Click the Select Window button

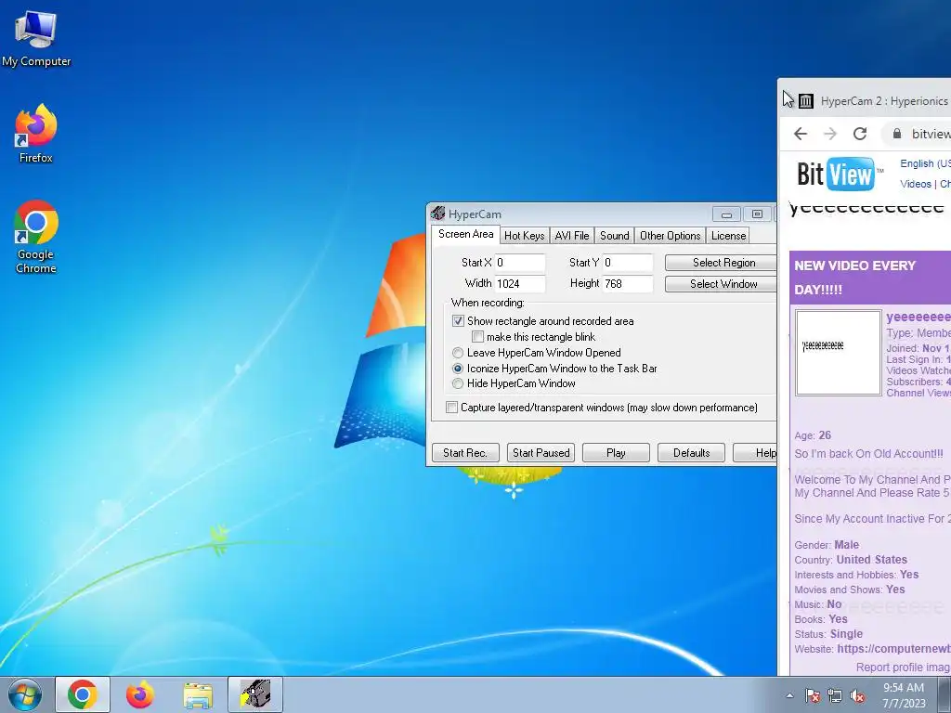tap(721, 284)
